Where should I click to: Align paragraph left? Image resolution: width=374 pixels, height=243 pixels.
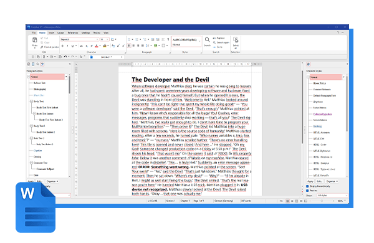pos(129,45)
